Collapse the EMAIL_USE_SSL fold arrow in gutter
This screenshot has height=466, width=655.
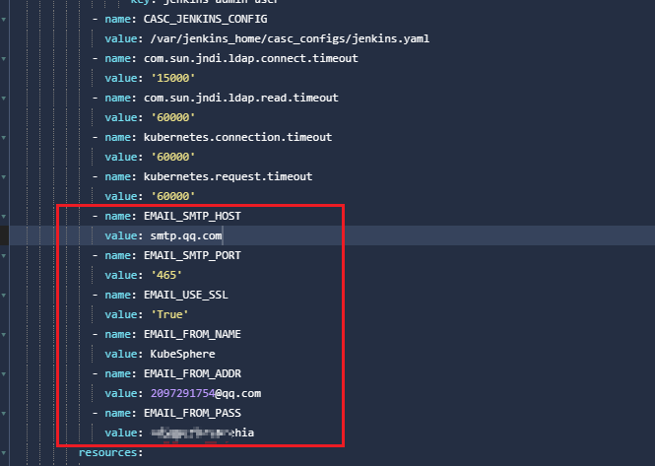tap(4, 295)
